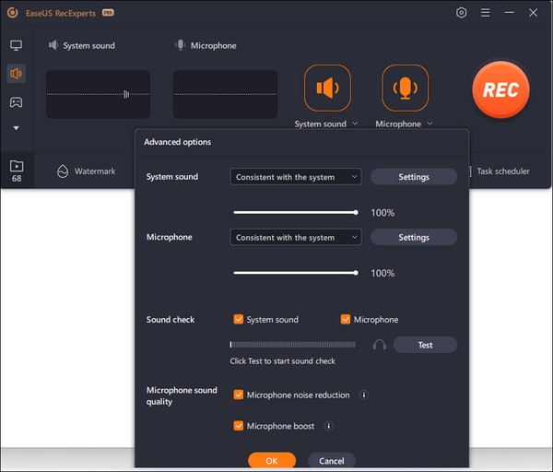Start recording with the REC button
This screenshot has height=472, width=553.
click(500, 89)
